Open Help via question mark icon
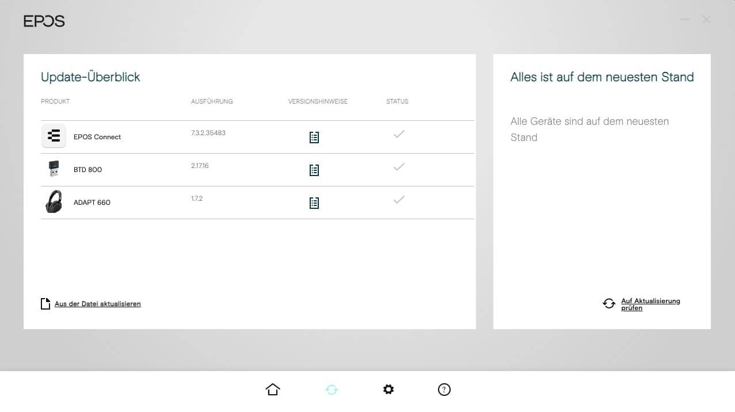 444,390
